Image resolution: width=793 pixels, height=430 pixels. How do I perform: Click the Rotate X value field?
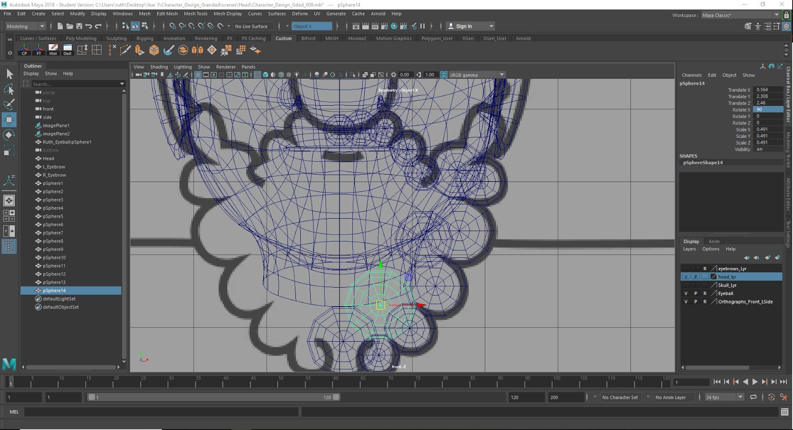click(x=768, y=110)
